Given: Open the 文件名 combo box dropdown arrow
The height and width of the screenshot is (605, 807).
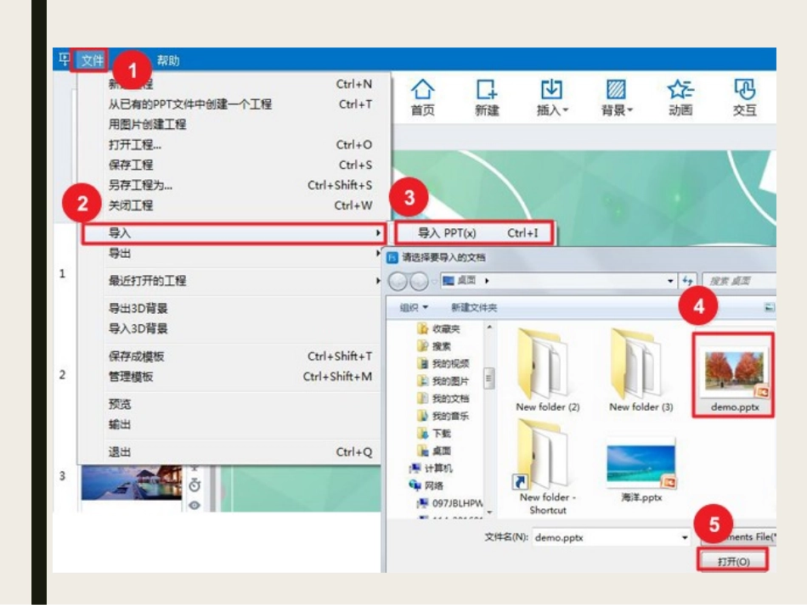Looking at the screenshot, I should (685, 538).
